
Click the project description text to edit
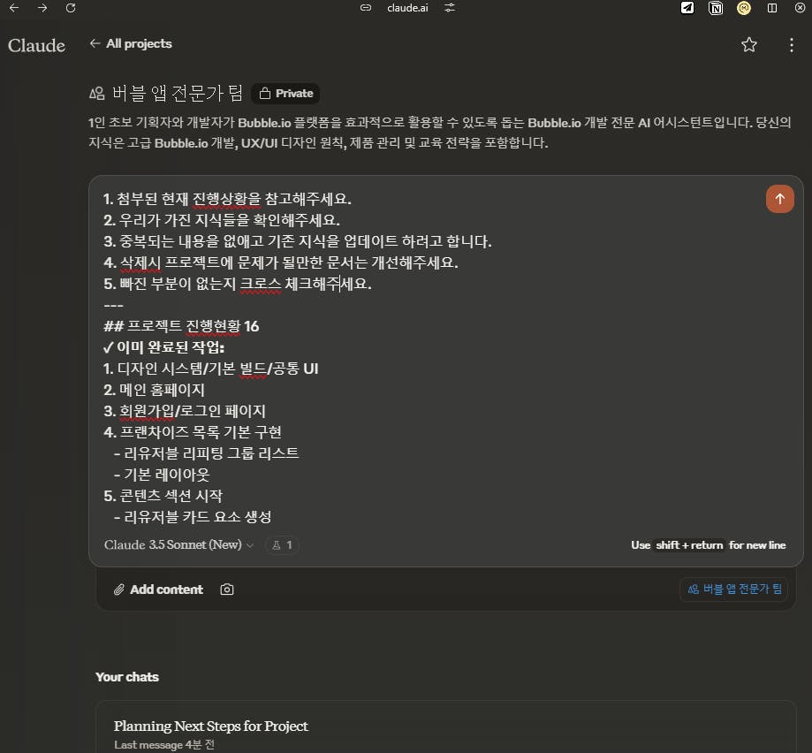[x=440, y=133]
